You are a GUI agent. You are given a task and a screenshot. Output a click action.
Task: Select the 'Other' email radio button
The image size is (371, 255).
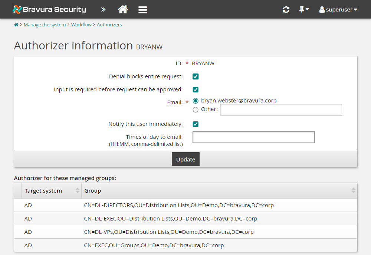196,109
